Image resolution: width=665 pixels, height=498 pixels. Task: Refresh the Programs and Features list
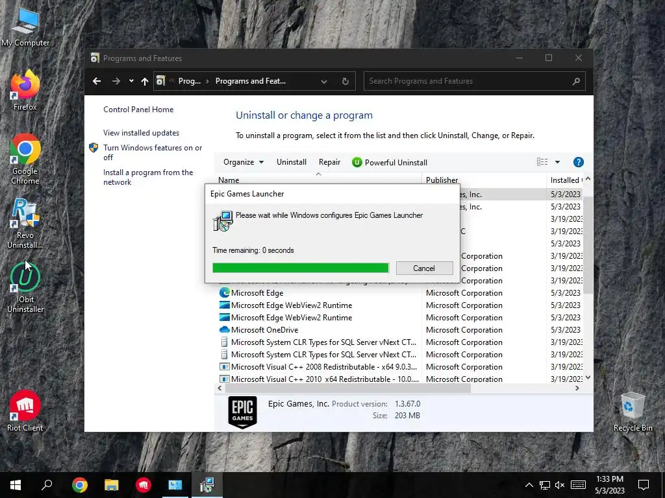[345, 81]
